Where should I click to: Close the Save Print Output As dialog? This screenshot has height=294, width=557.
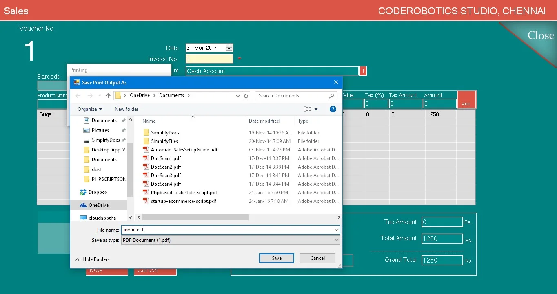(x=336, y=82)
